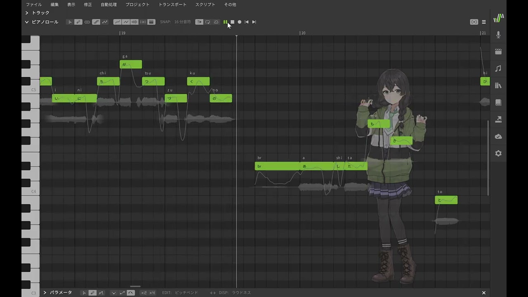Screen dimensions: 528x297
Task: Open the notes panel via music note icon
Action: [x=498, y=68]
